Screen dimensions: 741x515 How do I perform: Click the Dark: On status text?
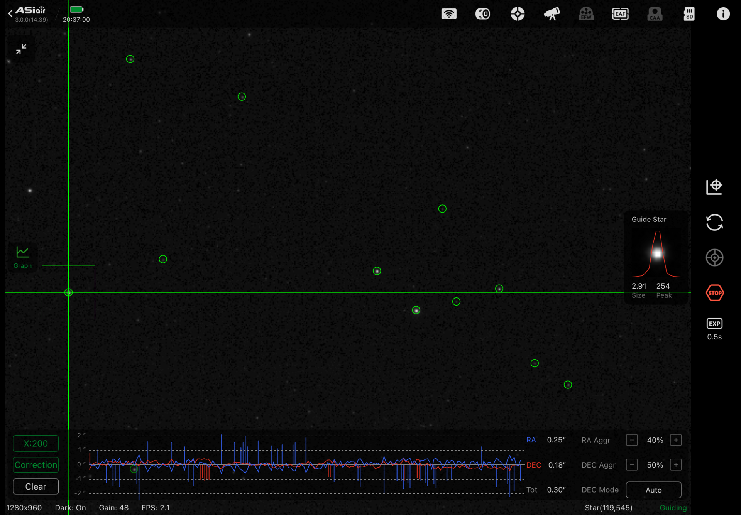(70, 508)
